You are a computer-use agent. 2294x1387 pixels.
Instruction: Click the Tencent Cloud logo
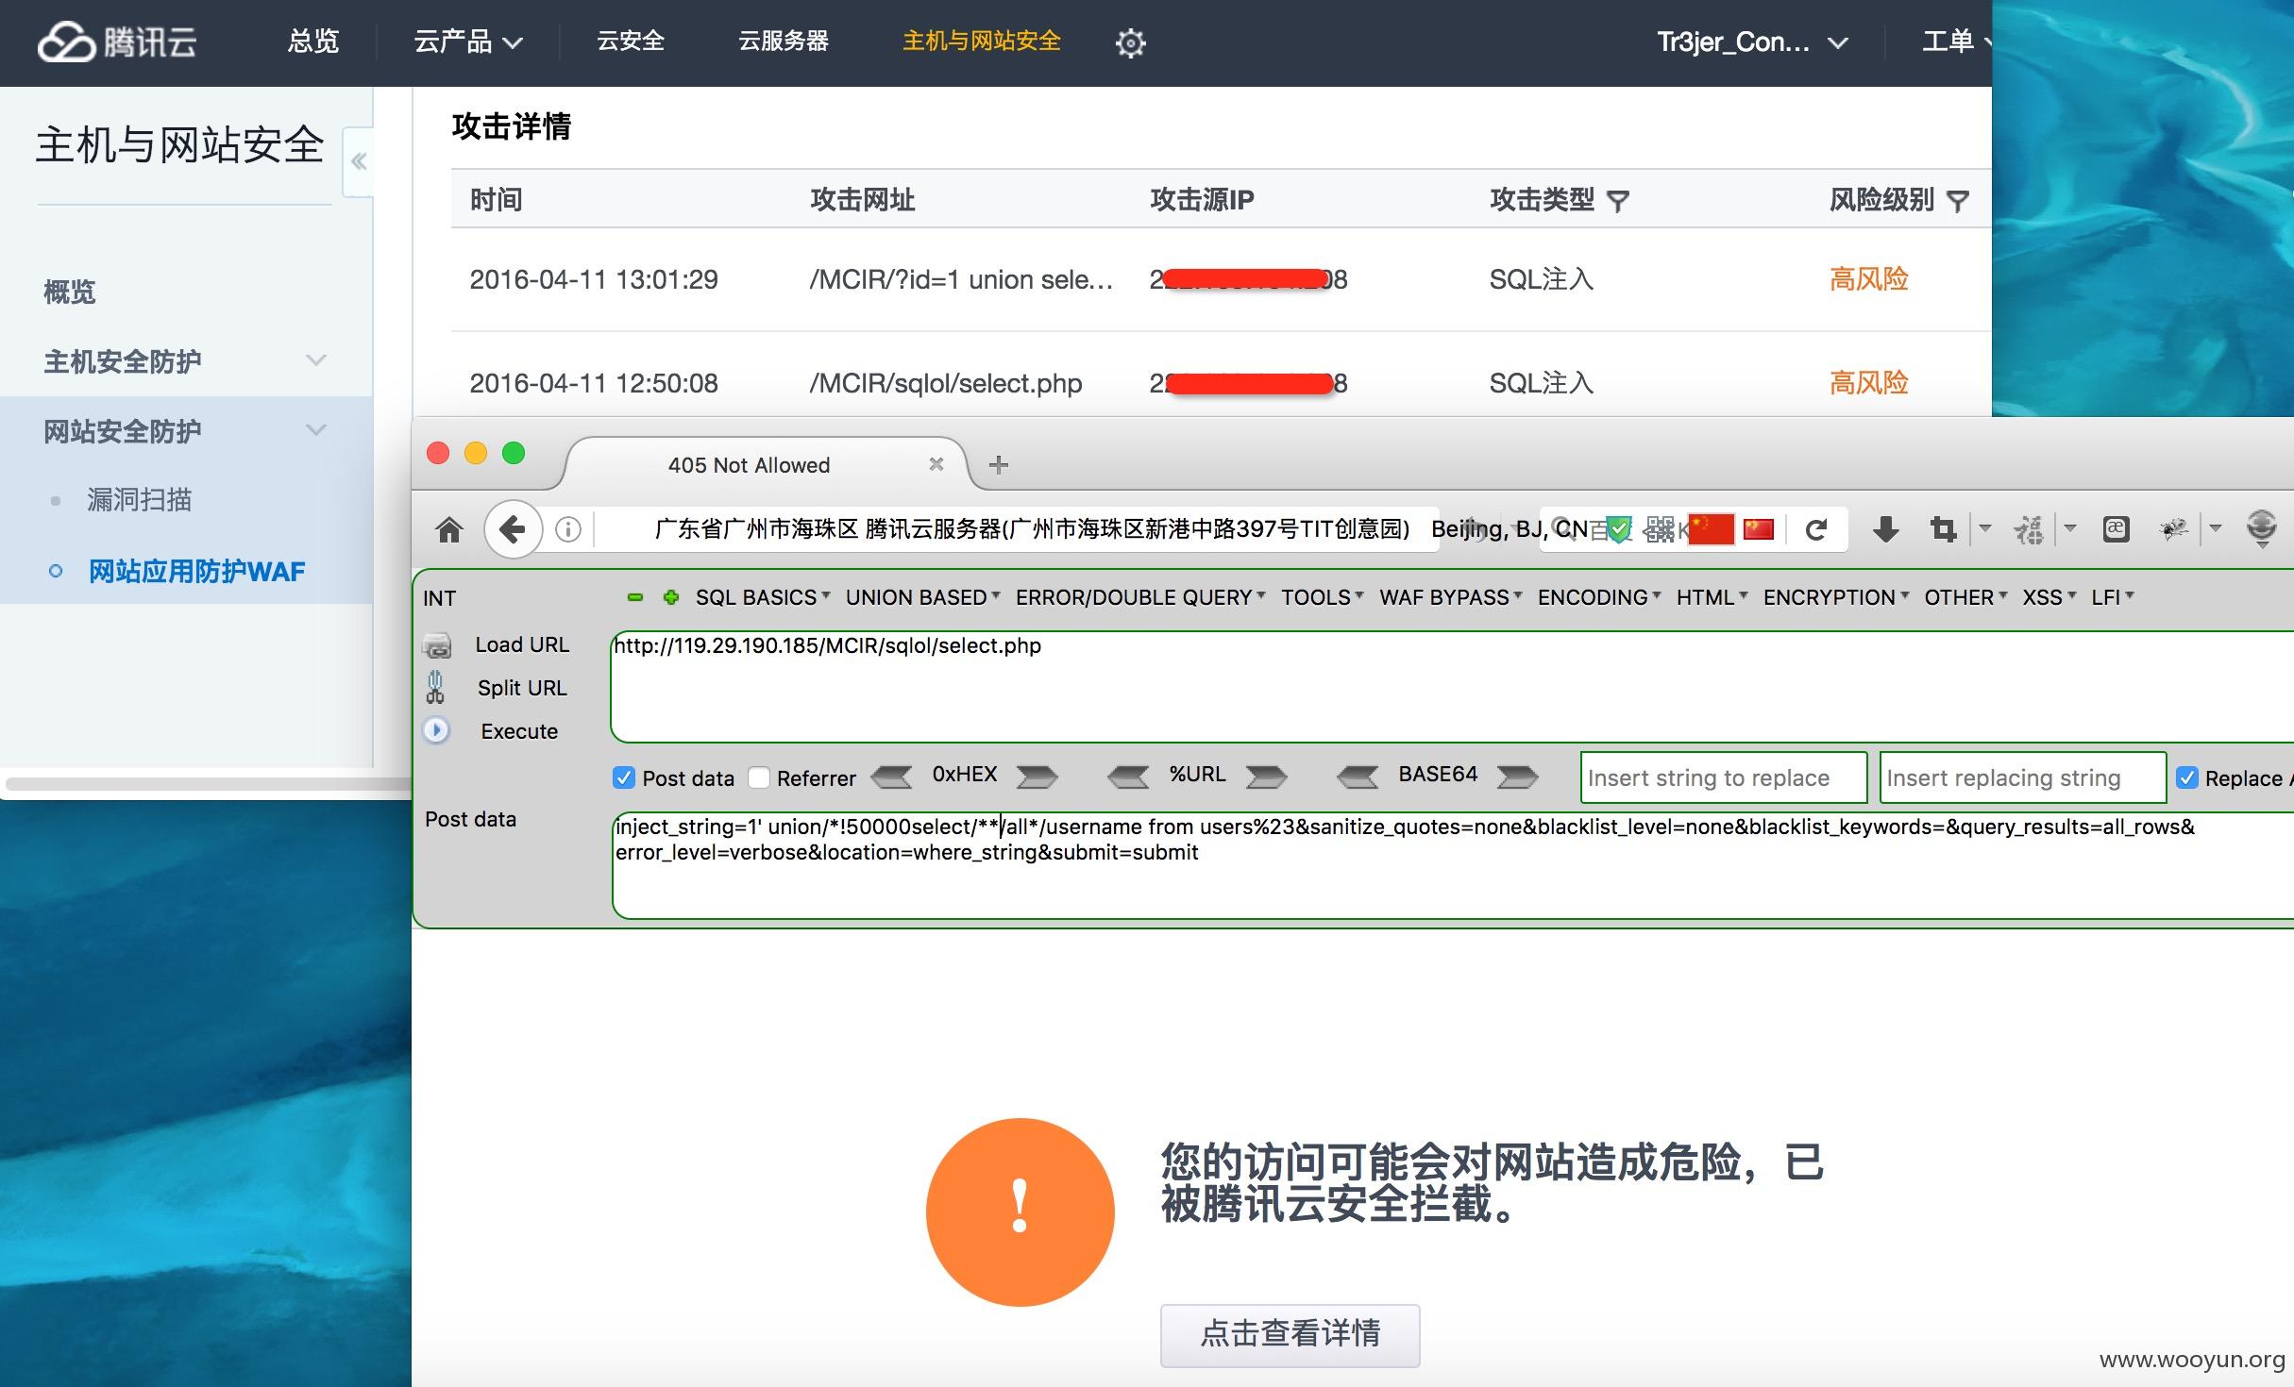point(117,42)
